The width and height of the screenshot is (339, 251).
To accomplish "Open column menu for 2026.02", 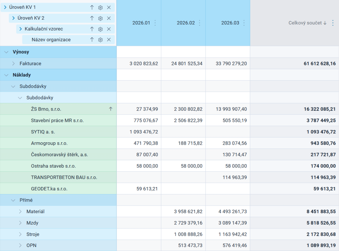I will click(200, 23).
